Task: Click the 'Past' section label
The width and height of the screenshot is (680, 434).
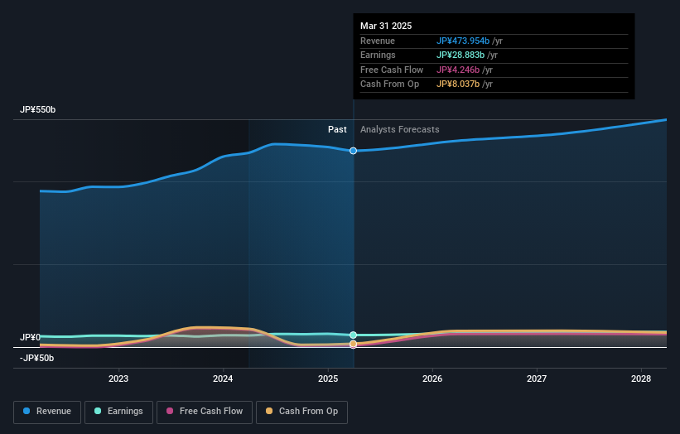Action: pyautogui.click(x=337, y=129)
